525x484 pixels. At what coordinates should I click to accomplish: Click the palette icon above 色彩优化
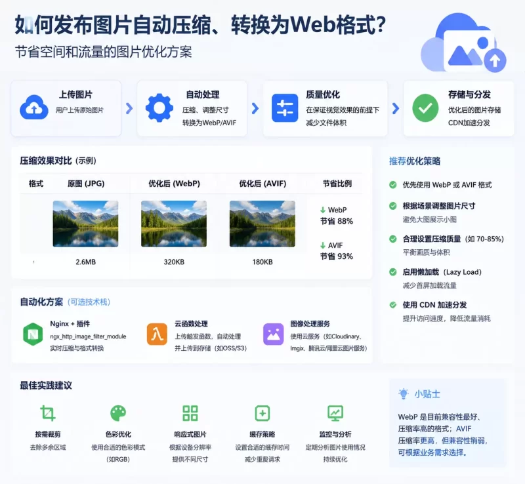click(x=118, y=413)
